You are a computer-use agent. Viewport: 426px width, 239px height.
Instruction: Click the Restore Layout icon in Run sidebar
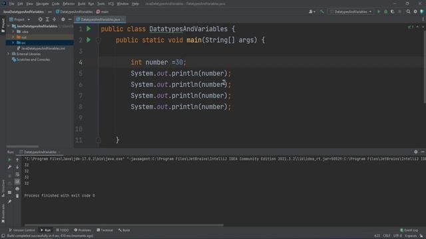pyautogui.click(x=9, y=193)
